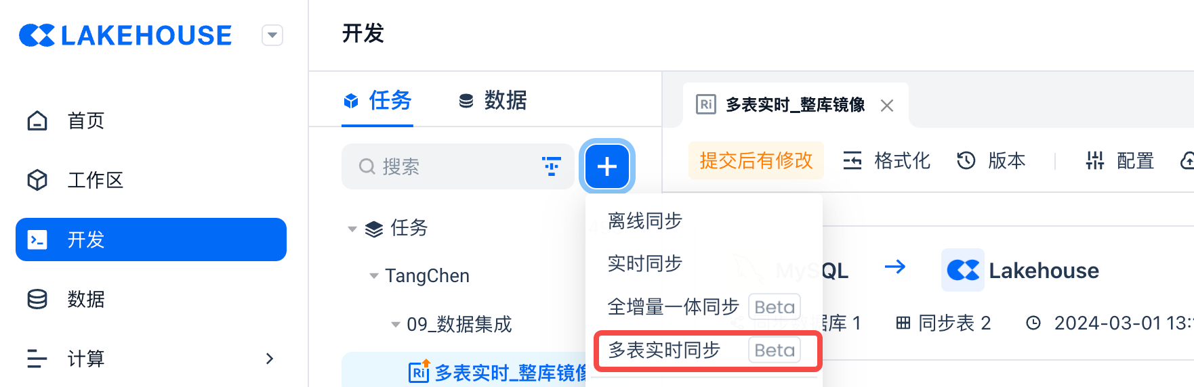Click the Home house icon in sidebar

pyautogui.click(x=37, y=121)
